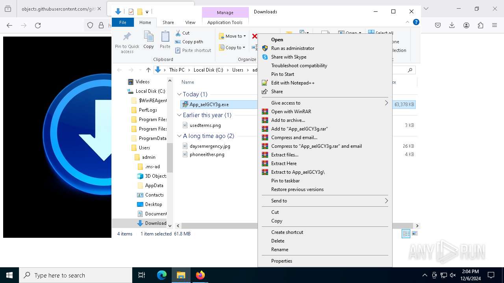Choose Share with Skype
The height and width of the screenshot is (283, 504).
289,57
